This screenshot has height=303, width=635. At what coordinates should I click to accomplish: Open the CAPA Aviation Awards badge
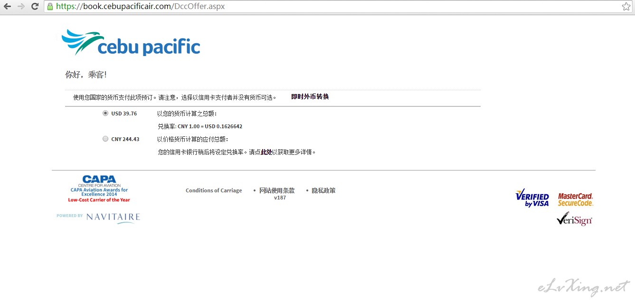coord(99,189)
